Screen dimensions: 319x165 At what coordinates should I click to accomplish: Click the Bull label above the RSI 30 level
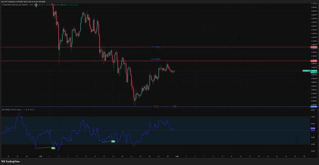113,141
